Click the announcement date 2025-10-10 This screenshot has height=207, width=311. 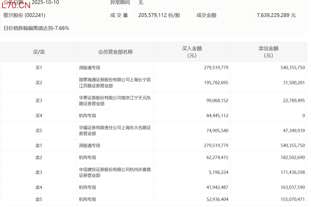45,2
